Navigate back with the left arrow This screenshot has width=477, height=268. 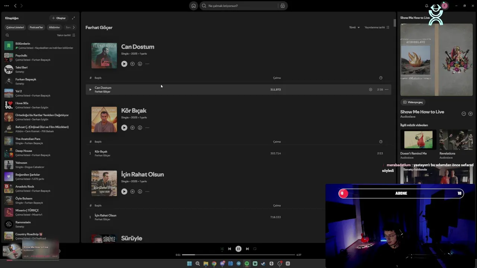point(15,6)
